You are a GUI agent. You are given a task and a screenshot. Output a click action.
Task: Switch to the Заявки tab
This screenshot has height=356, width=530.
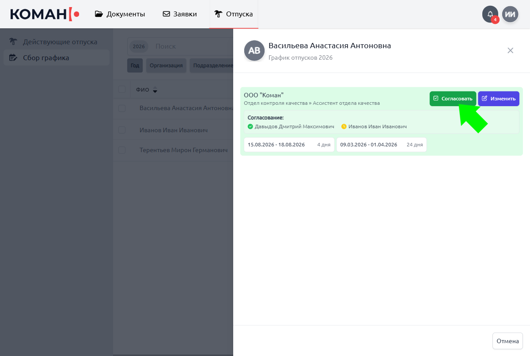[180, 14]
